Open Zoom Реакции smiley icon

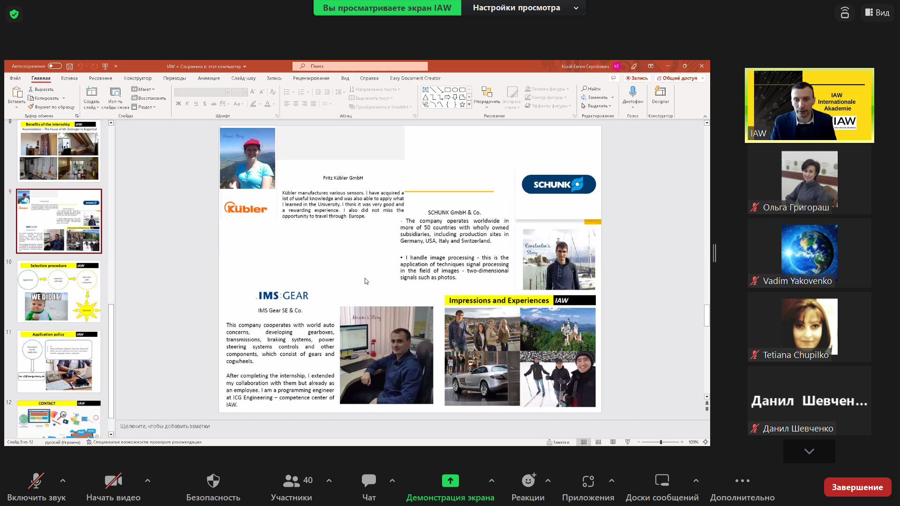[x=528, y=480]
